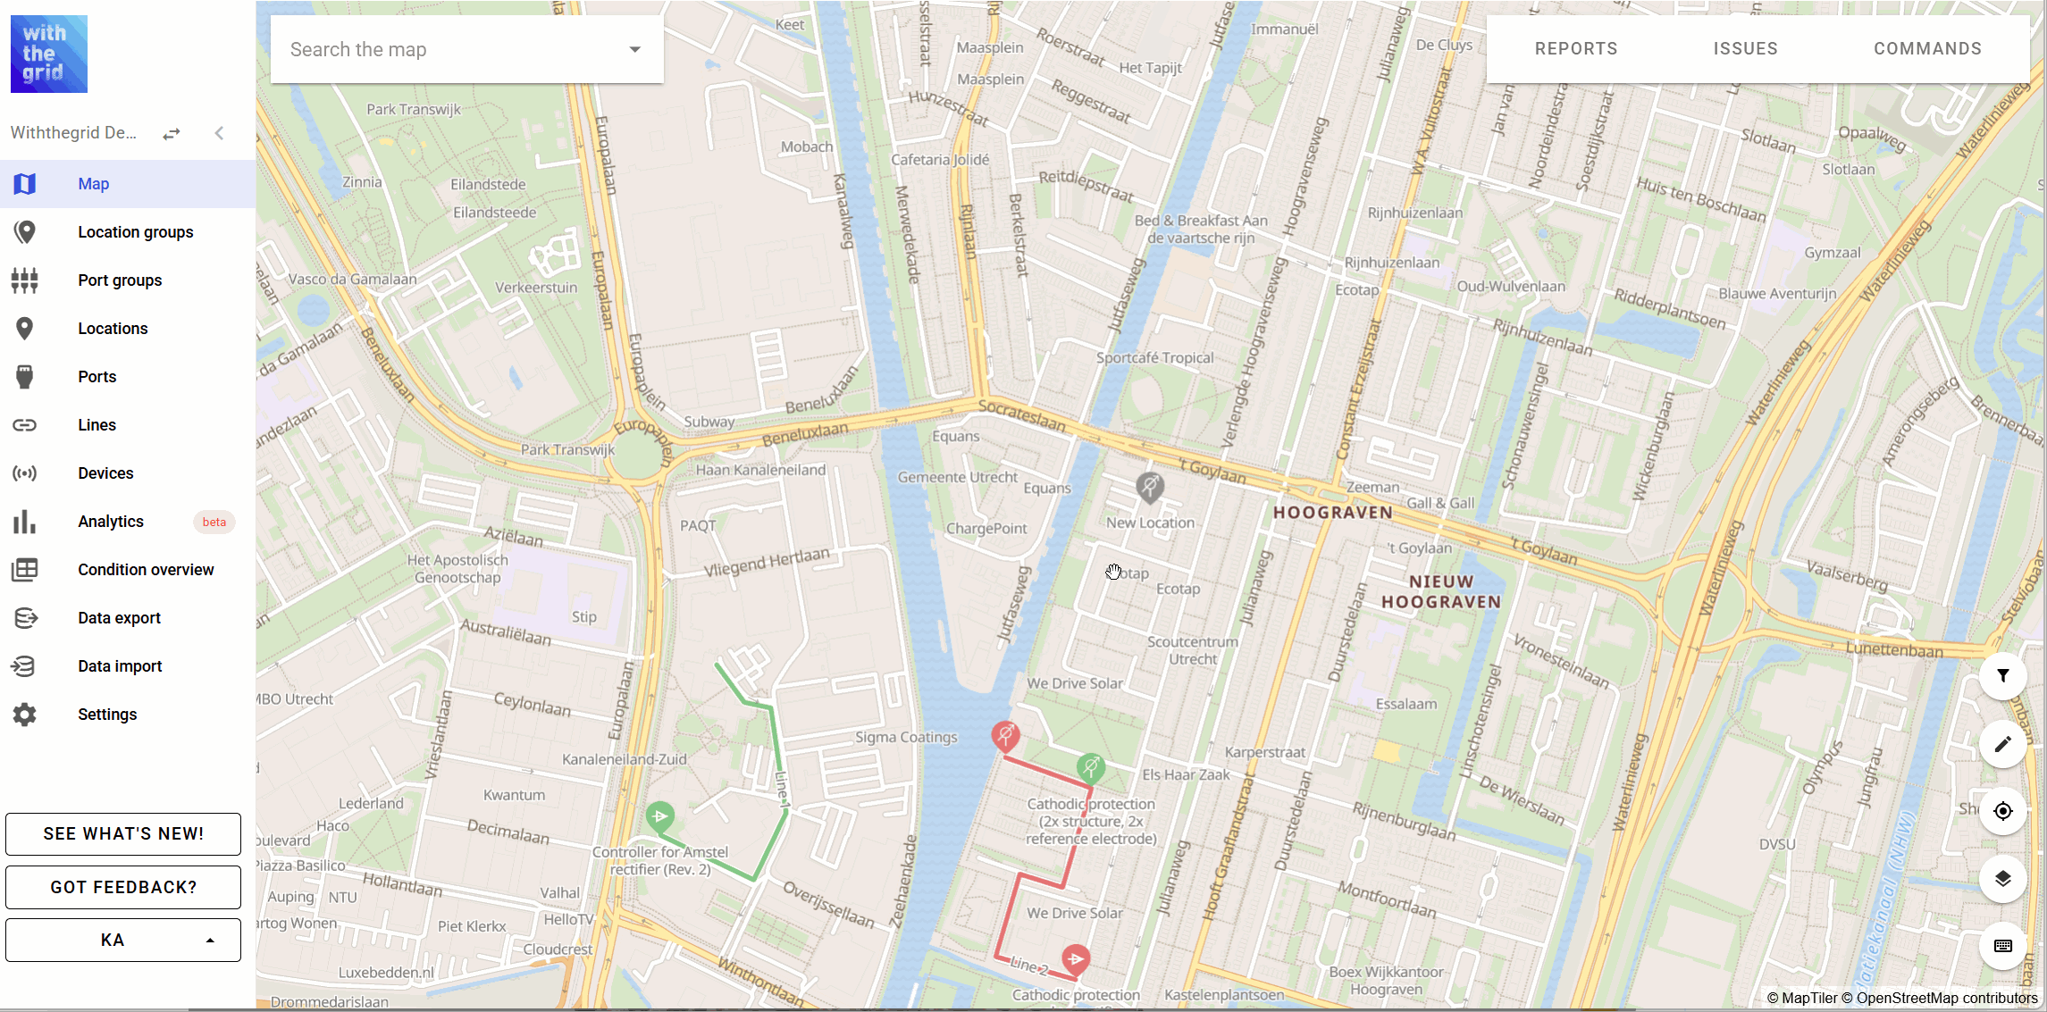The width and height of the screenshot is (2047, 1012).
Task: Center map on my location
Action: pyautogui.click(x=2002, y=811)
